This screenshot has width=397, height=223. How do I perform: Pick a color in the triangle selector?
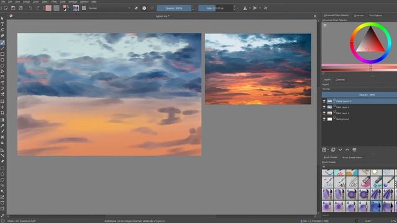click(370, 42)
